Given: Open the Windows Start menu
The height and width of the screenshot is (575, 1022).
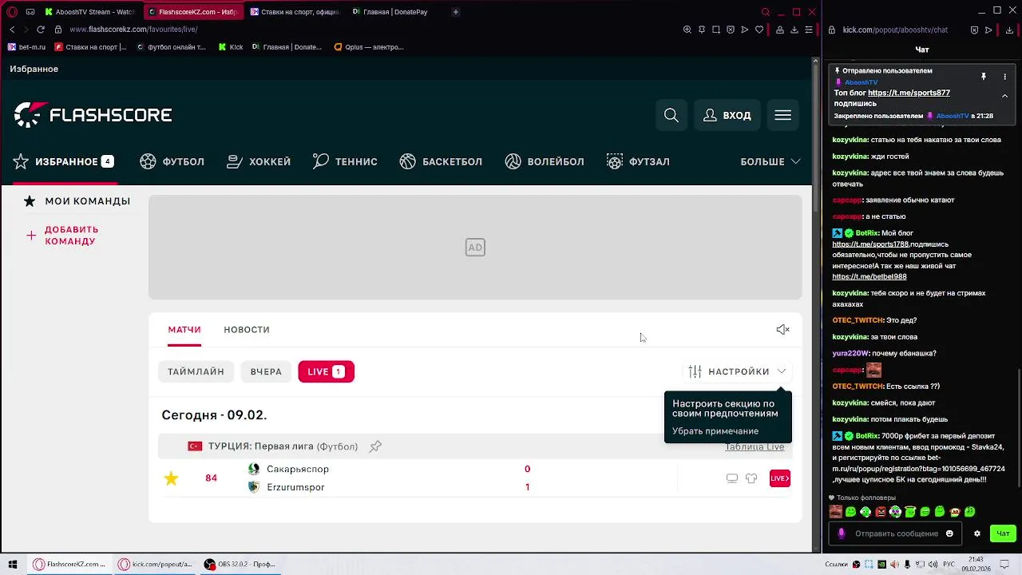Looking at the screenshot, I should click(x=12, y=565).
